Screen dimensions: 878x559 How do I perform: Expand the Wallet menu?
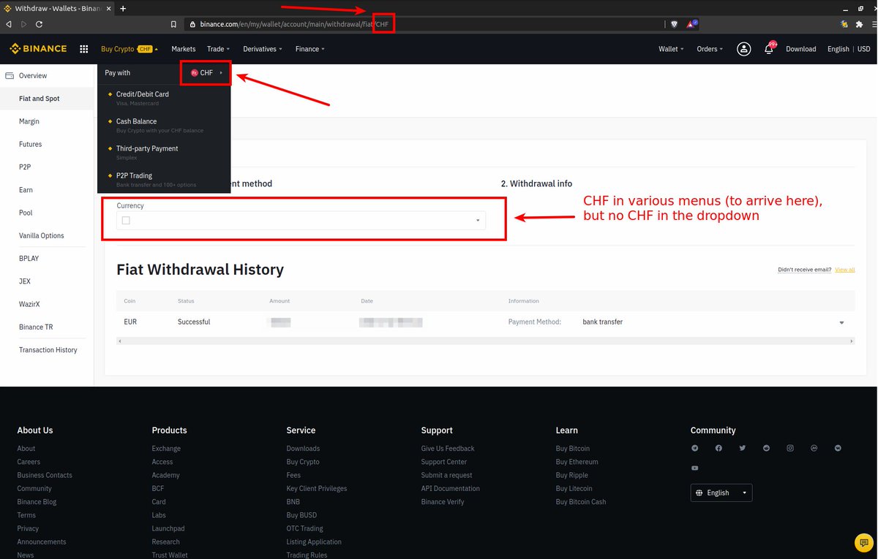(x=671, y=49)
